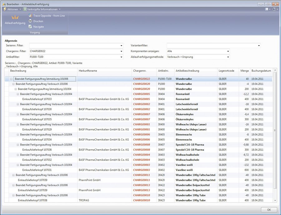Open the Ablaufverfolgungsmethode dropdown
The height and width of the screenshot is (215, 281).
[x=228, y=57]
